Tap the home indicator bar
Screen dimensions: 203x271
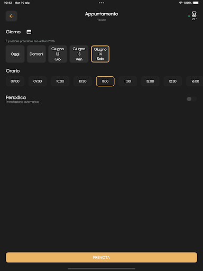click(101, 268)
